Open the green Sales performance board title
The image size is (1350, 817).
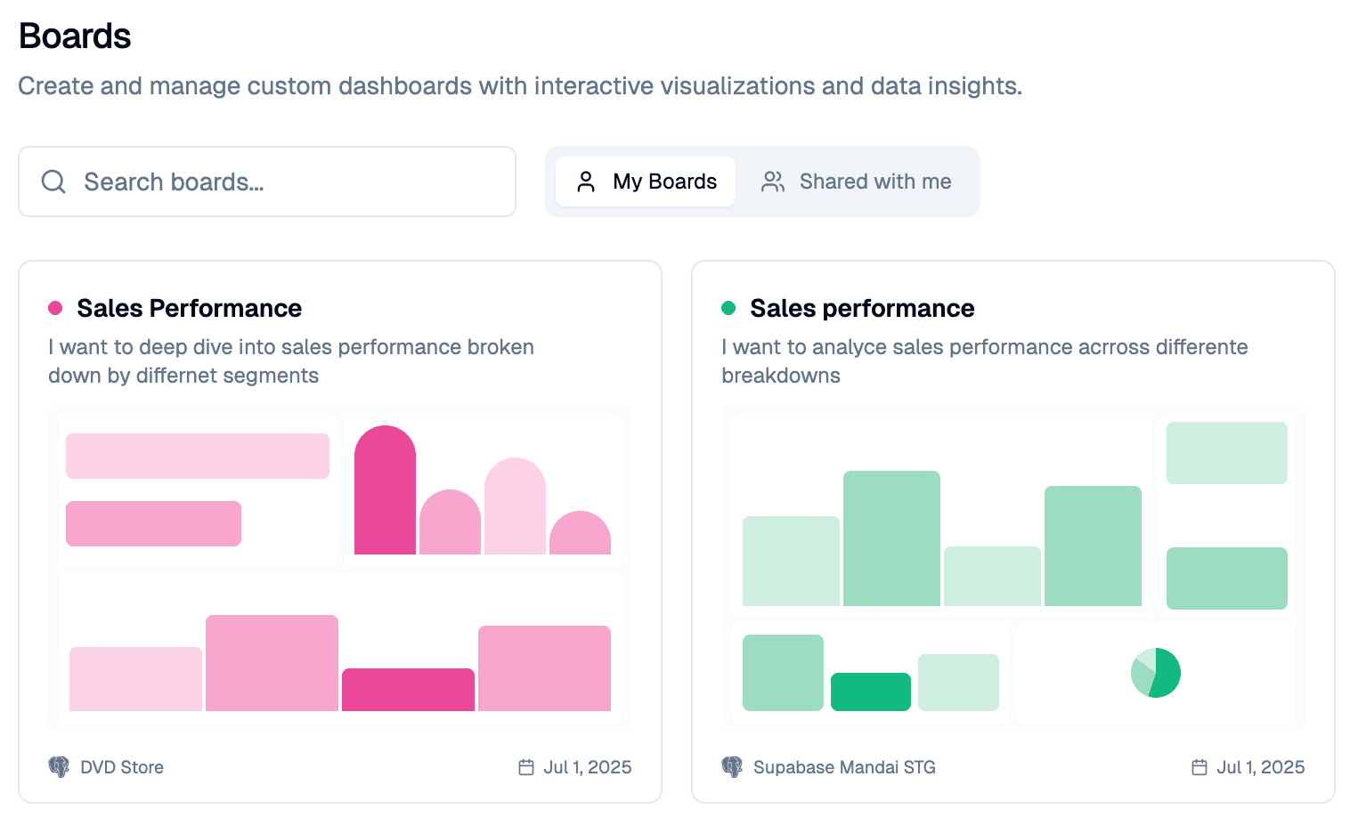tap(862, 308)
